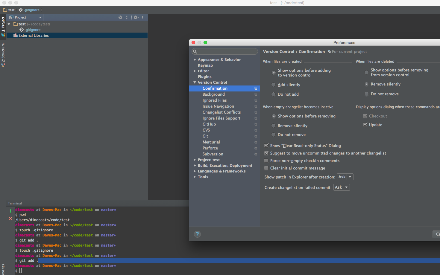Viewport: 440px width, 275px height.
Task: Click inside the Preferences search field
Action: tap(225, 51)
